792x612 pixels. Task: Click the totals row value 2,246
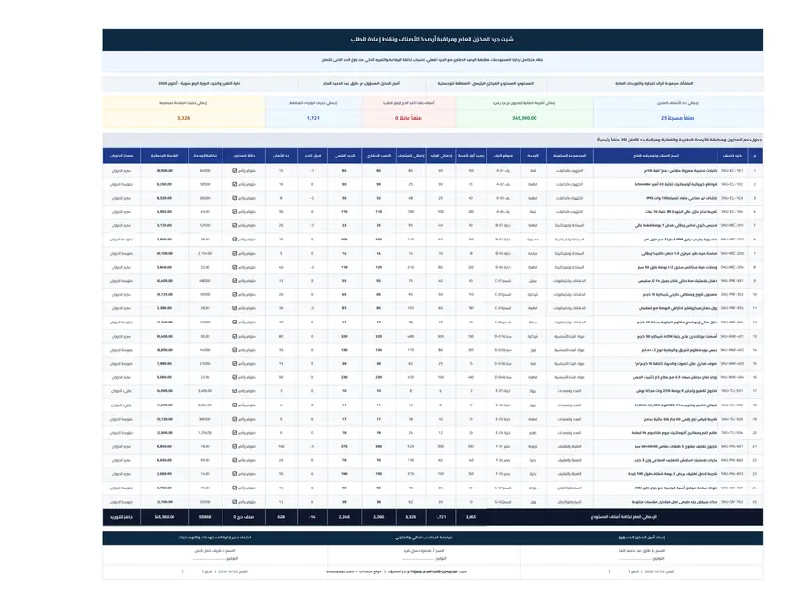click(x=344, y=517)
